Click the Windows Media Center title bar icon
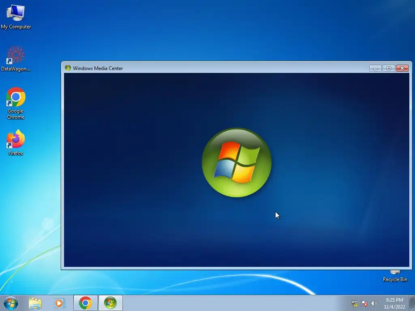 tap(68, 68)
